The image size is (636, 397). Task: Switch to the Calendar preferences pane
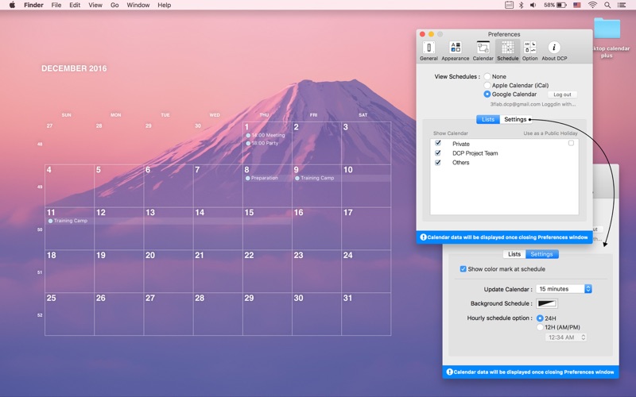[483, 51]
